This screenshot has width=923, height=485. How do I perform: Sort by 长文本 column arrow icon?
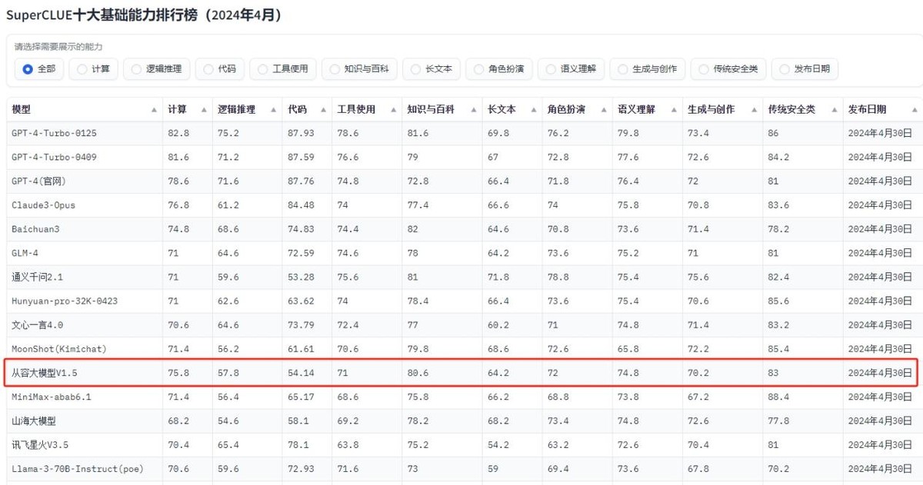(x=533, y=110)
